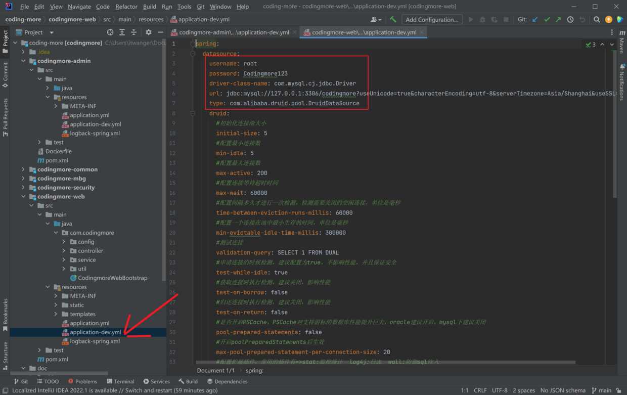Open the Refactor menu
This screenshot has width=627, height=395.
point(126,7)
